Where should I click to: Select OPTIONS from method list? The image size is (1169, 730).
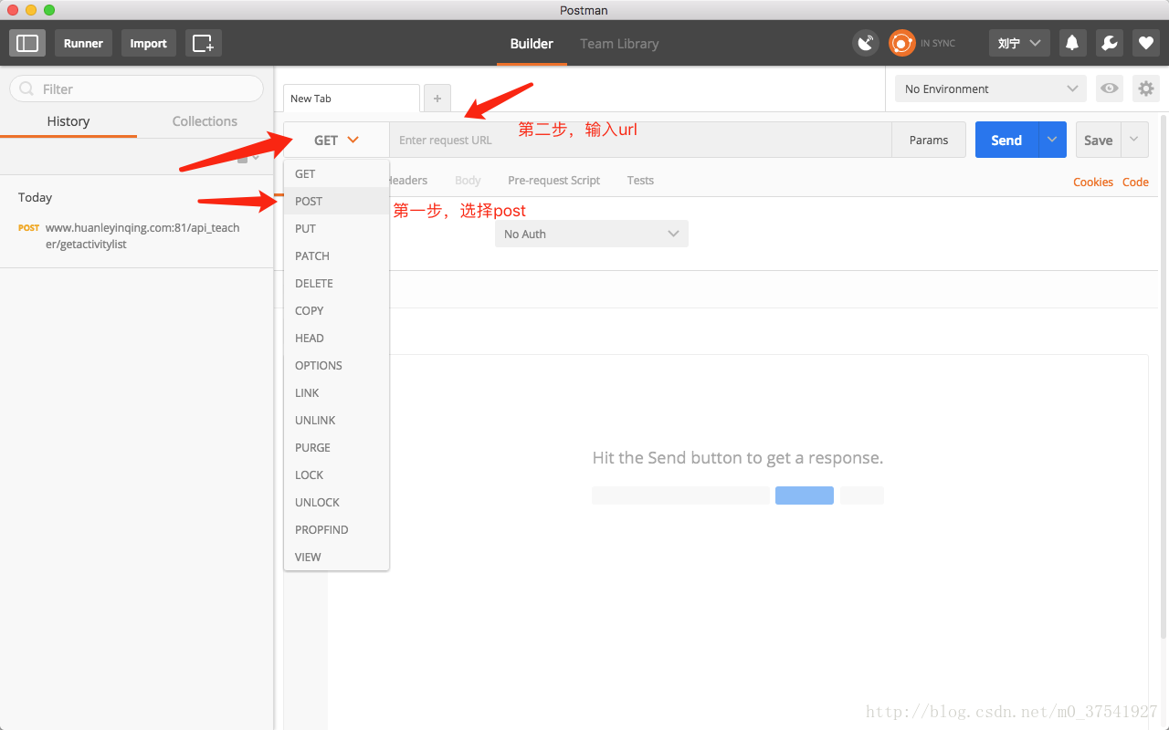tap(336, 365)
